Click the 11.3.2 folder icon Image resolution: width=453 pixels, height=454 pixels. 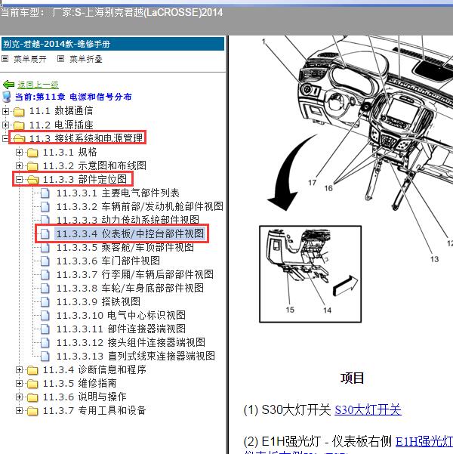(x=32, y=166)
